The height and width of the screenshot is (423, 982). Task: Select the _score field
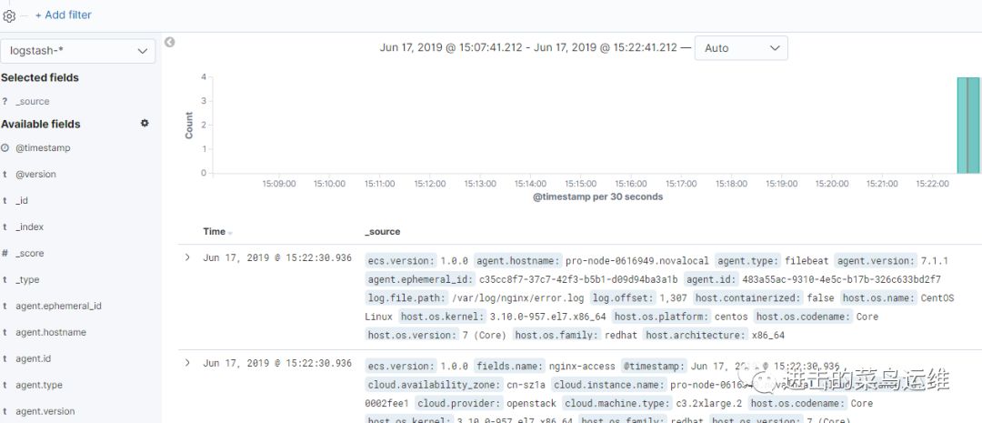pos(30,253)
